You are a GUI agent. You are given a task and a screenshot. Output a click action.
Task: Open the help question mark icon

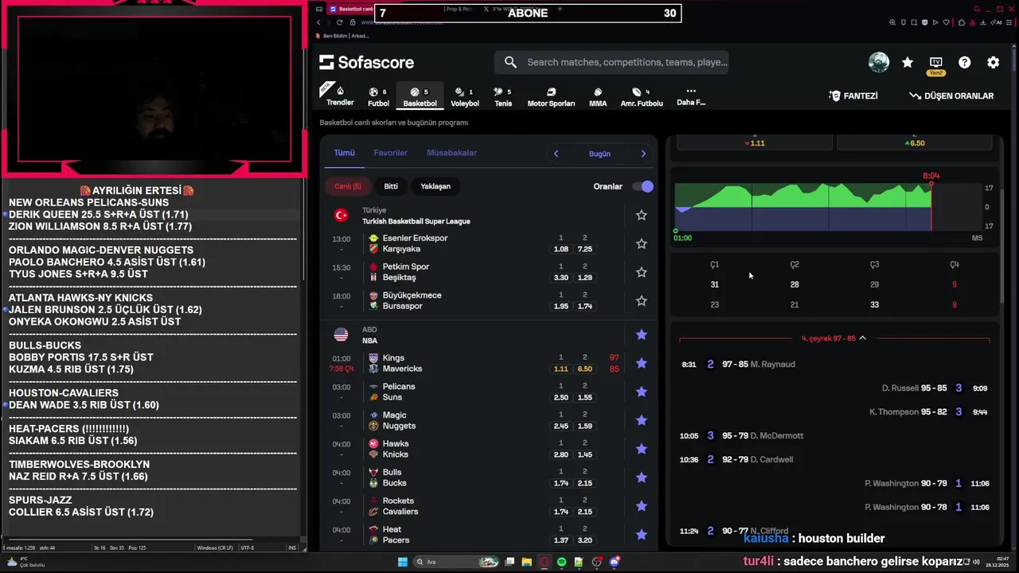(x=965, y=62)
